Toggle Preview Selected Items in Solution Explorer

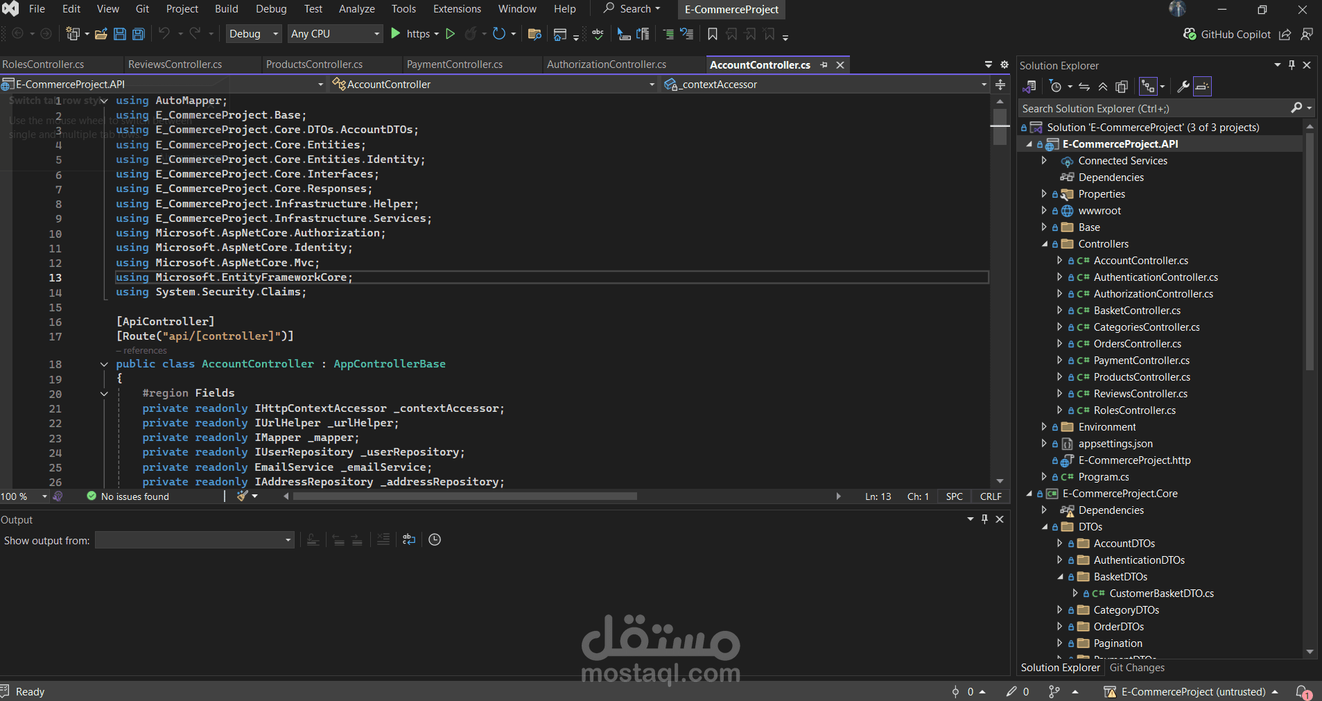click(x=1203, y=87)
